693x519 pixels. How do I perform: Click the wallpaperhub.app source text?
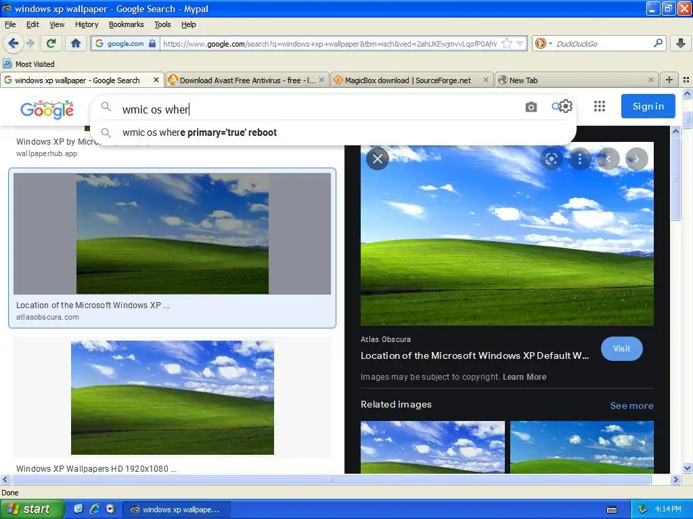[x=47, y=153]
